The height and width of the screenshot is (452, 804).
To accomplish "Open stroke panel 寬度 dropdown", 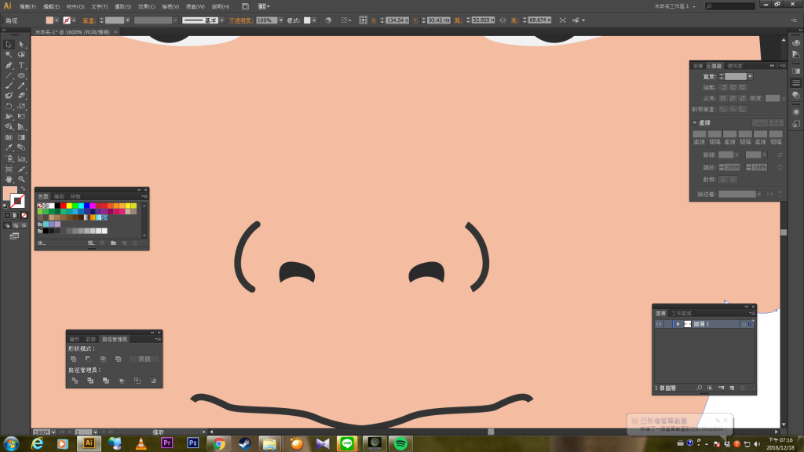I will 750,76.
